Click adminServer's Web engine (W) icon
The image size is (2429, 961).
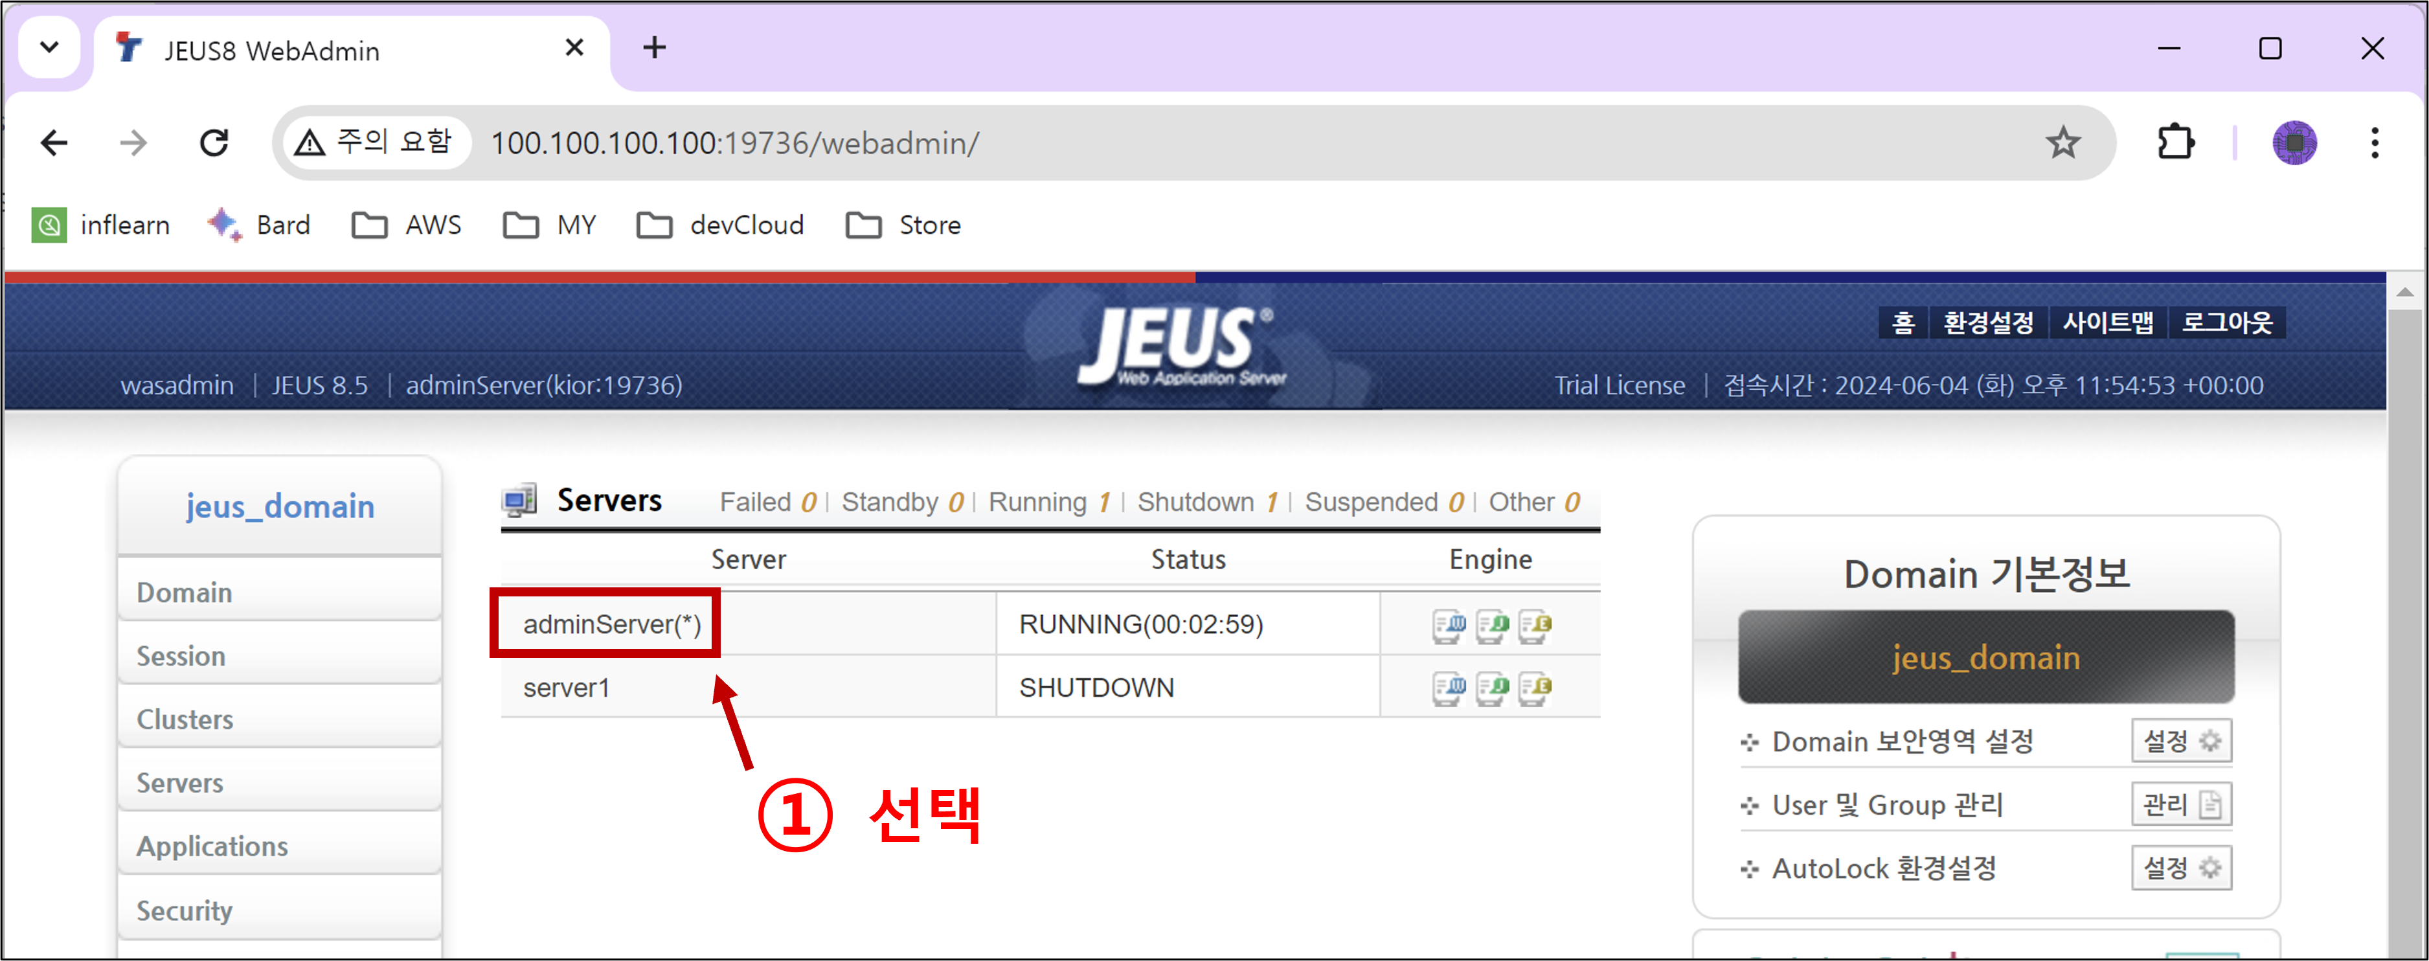pos(1449,626)
